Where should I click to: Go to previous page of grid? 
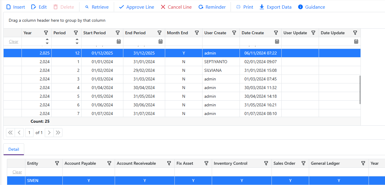coord(19,133)
